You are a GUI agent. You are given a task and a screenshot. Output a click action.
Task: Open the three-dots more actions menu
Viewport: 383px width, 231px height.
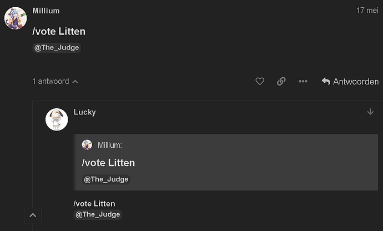pyautogui.click(x=303, y=81)
